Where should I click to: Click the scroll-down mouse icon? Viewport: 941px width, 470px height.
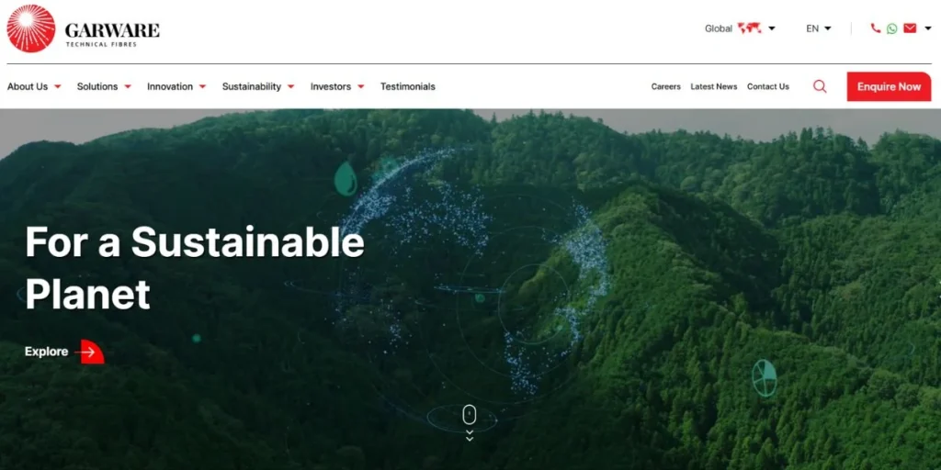[x=470, y=415]
